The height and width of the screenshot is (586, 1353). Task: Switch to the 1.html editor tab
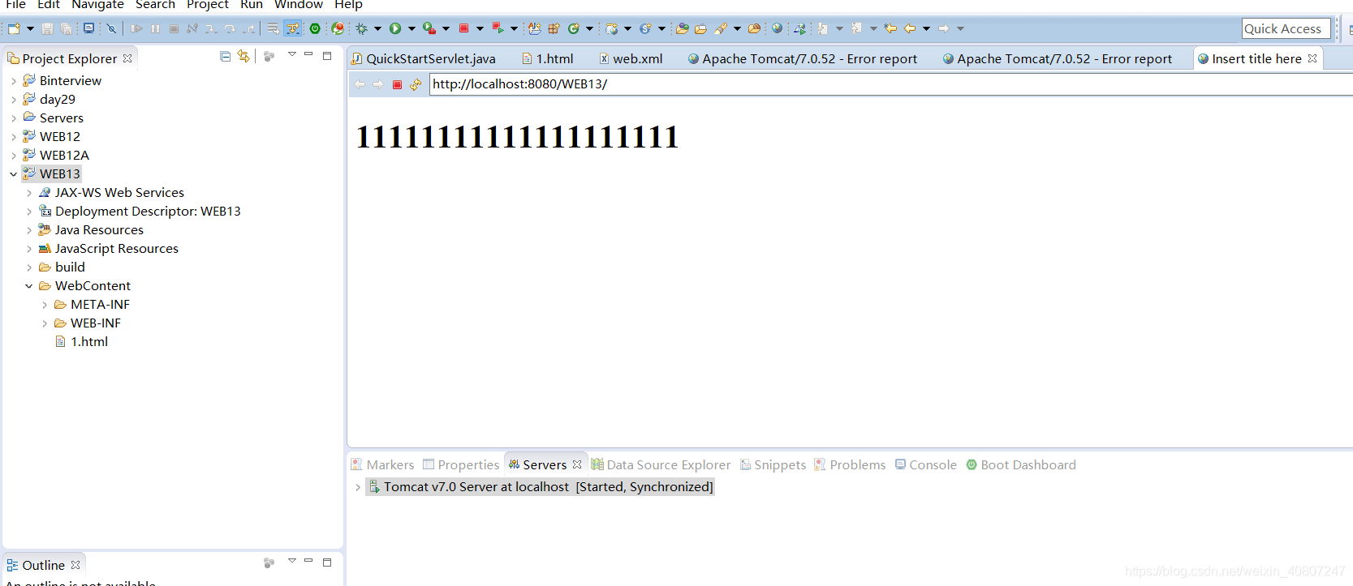[548, 58]
